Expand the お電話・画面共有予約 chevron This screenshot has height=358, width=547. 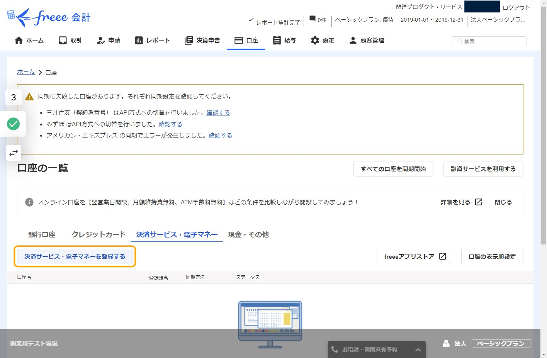418,350
